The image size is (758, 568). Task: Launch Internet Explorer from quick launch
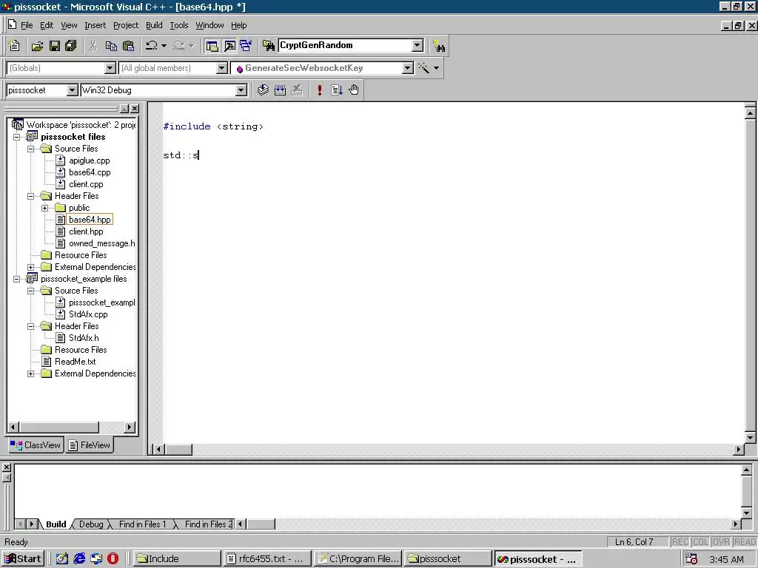[79, 559]
